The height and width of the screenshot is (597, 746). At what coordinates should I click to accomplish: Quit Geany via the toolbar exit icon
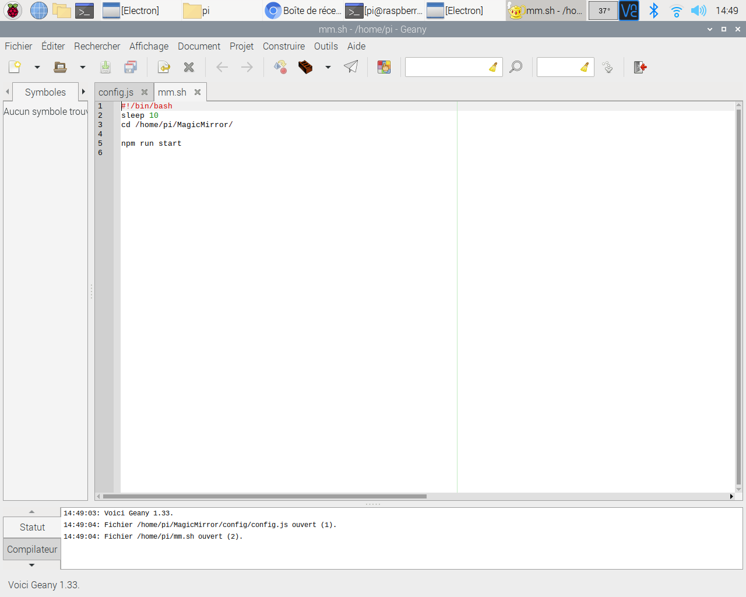[639, 66]
